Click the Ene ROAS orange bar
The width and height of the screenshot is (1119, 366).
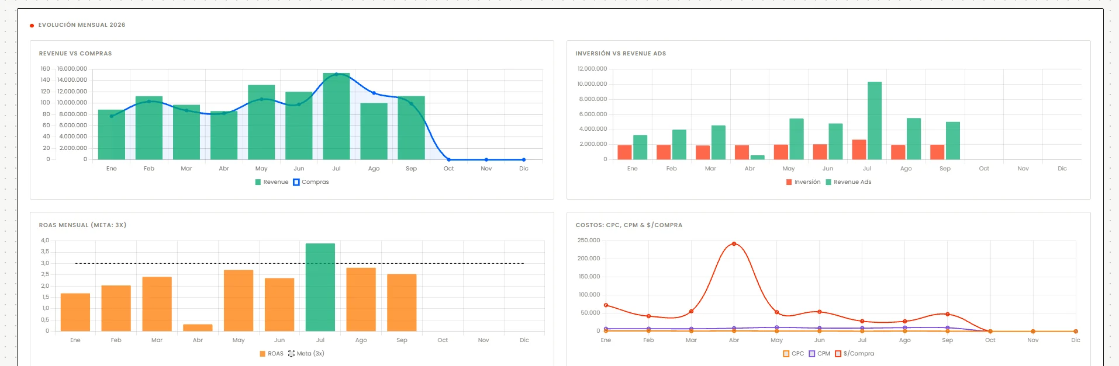pyautogui.click(x=75, y=312)
